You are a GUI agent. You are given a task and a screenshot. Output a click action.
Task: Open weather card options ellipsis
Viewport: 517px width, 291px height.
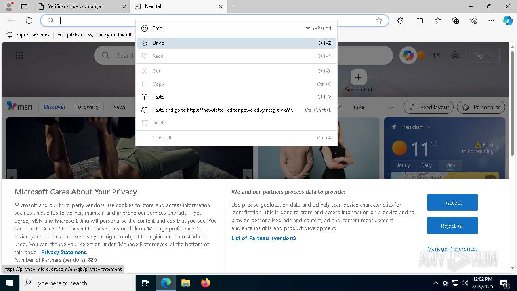coord(493,127)
